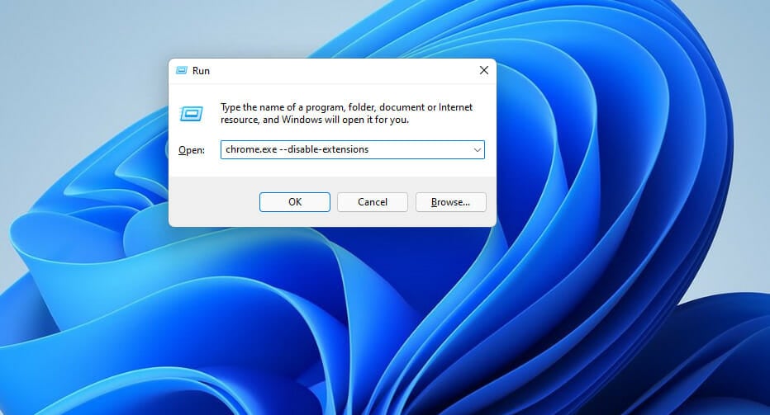Click the "Type the name of a program" description
The height and width of the screenshot is (415, 770).
point(346,113)
